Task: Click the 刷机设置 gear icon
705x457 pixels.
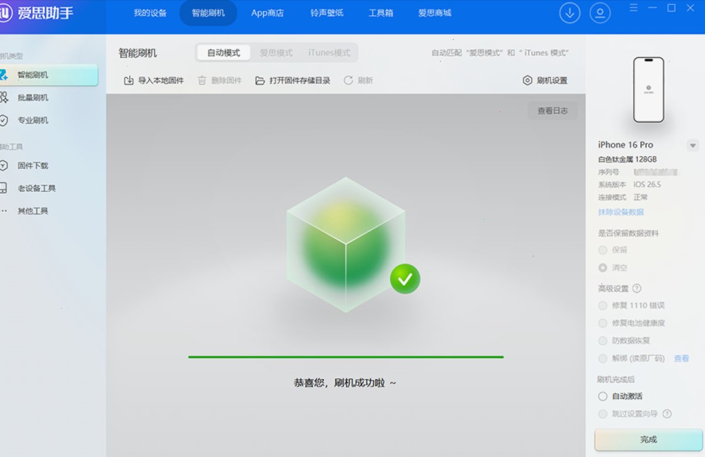Action: click(x=527, y=80)
